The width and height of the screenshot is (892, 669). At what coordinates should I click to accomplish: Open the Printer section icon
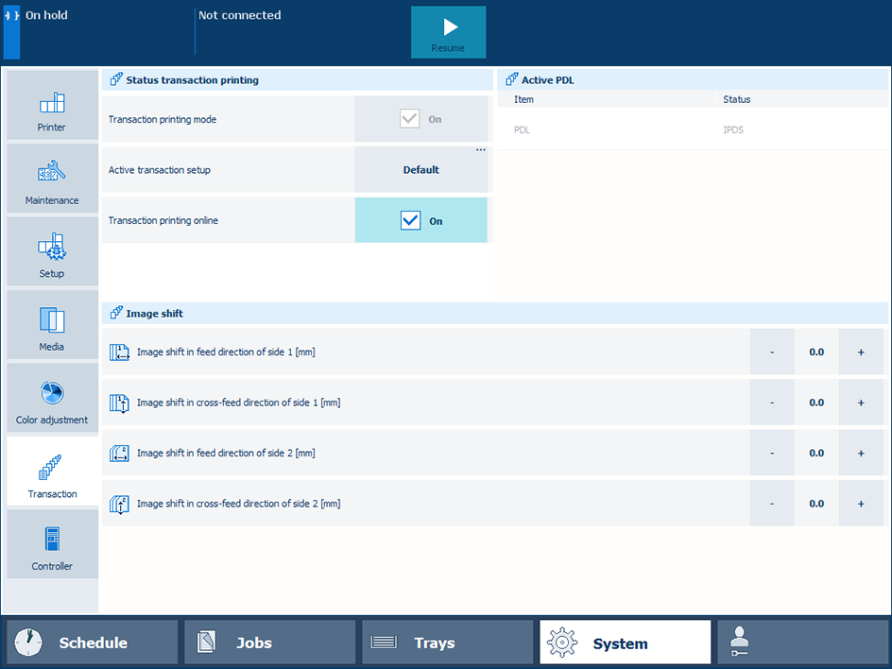click(x=52, y=105)
